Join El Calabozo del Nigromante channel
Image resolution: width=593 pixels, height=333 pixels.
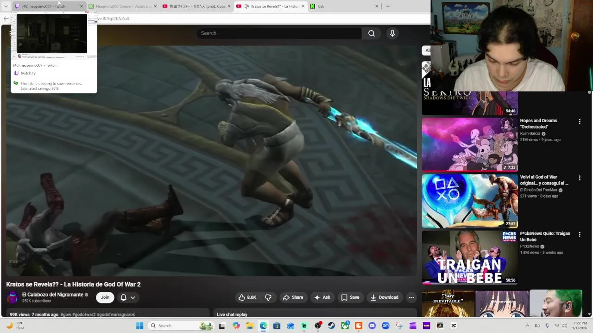(x=105, y=297)
